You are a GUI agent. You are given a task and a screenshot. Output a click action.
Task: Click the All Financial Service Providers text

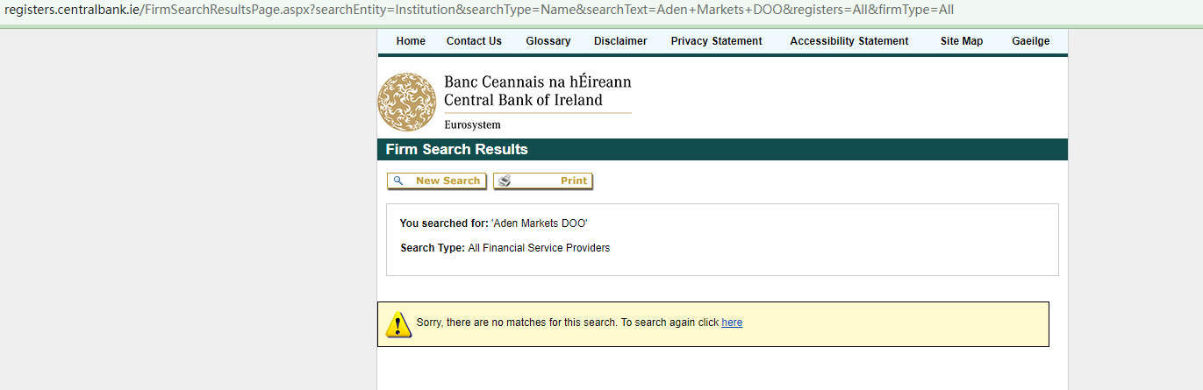[539, 248]
